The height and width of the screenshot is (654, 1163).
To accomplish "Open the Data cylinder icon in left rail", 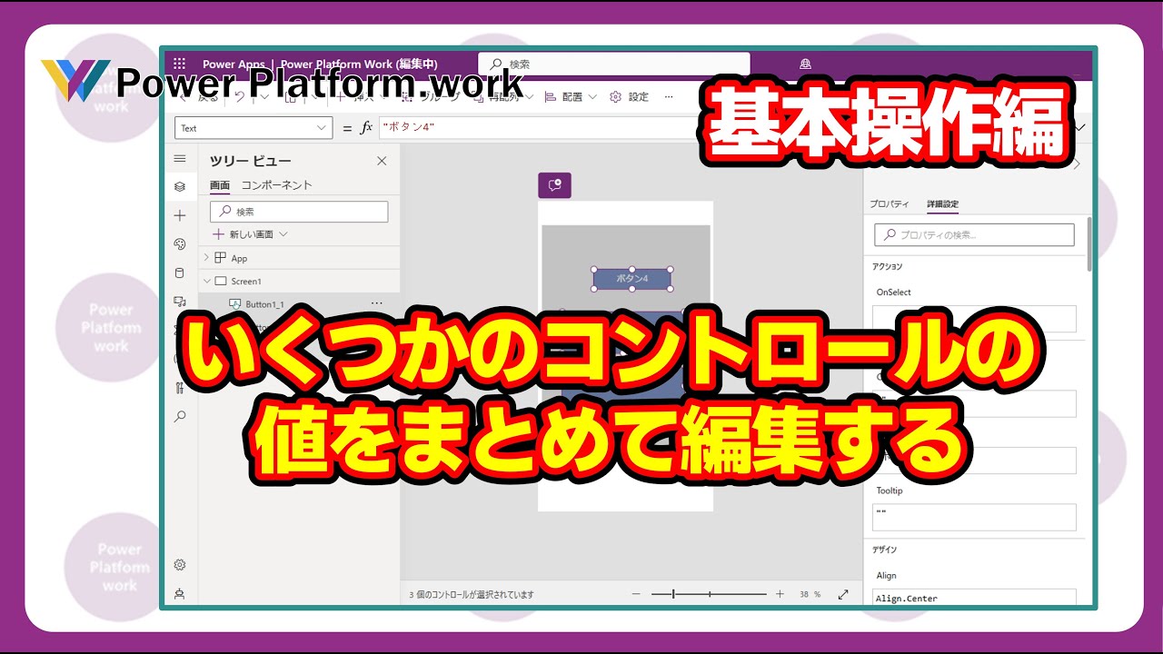I will (x=180, y=272).
